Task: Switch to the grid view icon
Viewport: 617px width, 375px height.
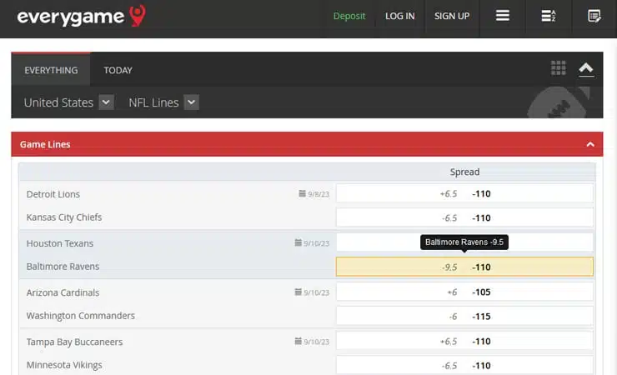Action: click(x=559, y=68)
